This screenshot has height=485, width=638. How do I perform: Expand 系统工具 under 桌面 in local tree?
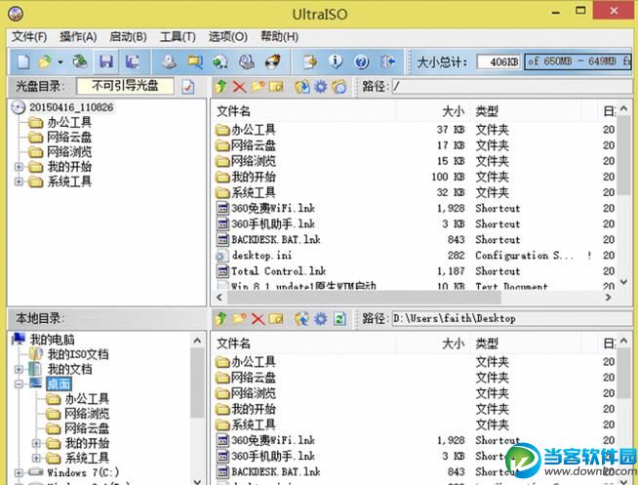pos(36,458)
